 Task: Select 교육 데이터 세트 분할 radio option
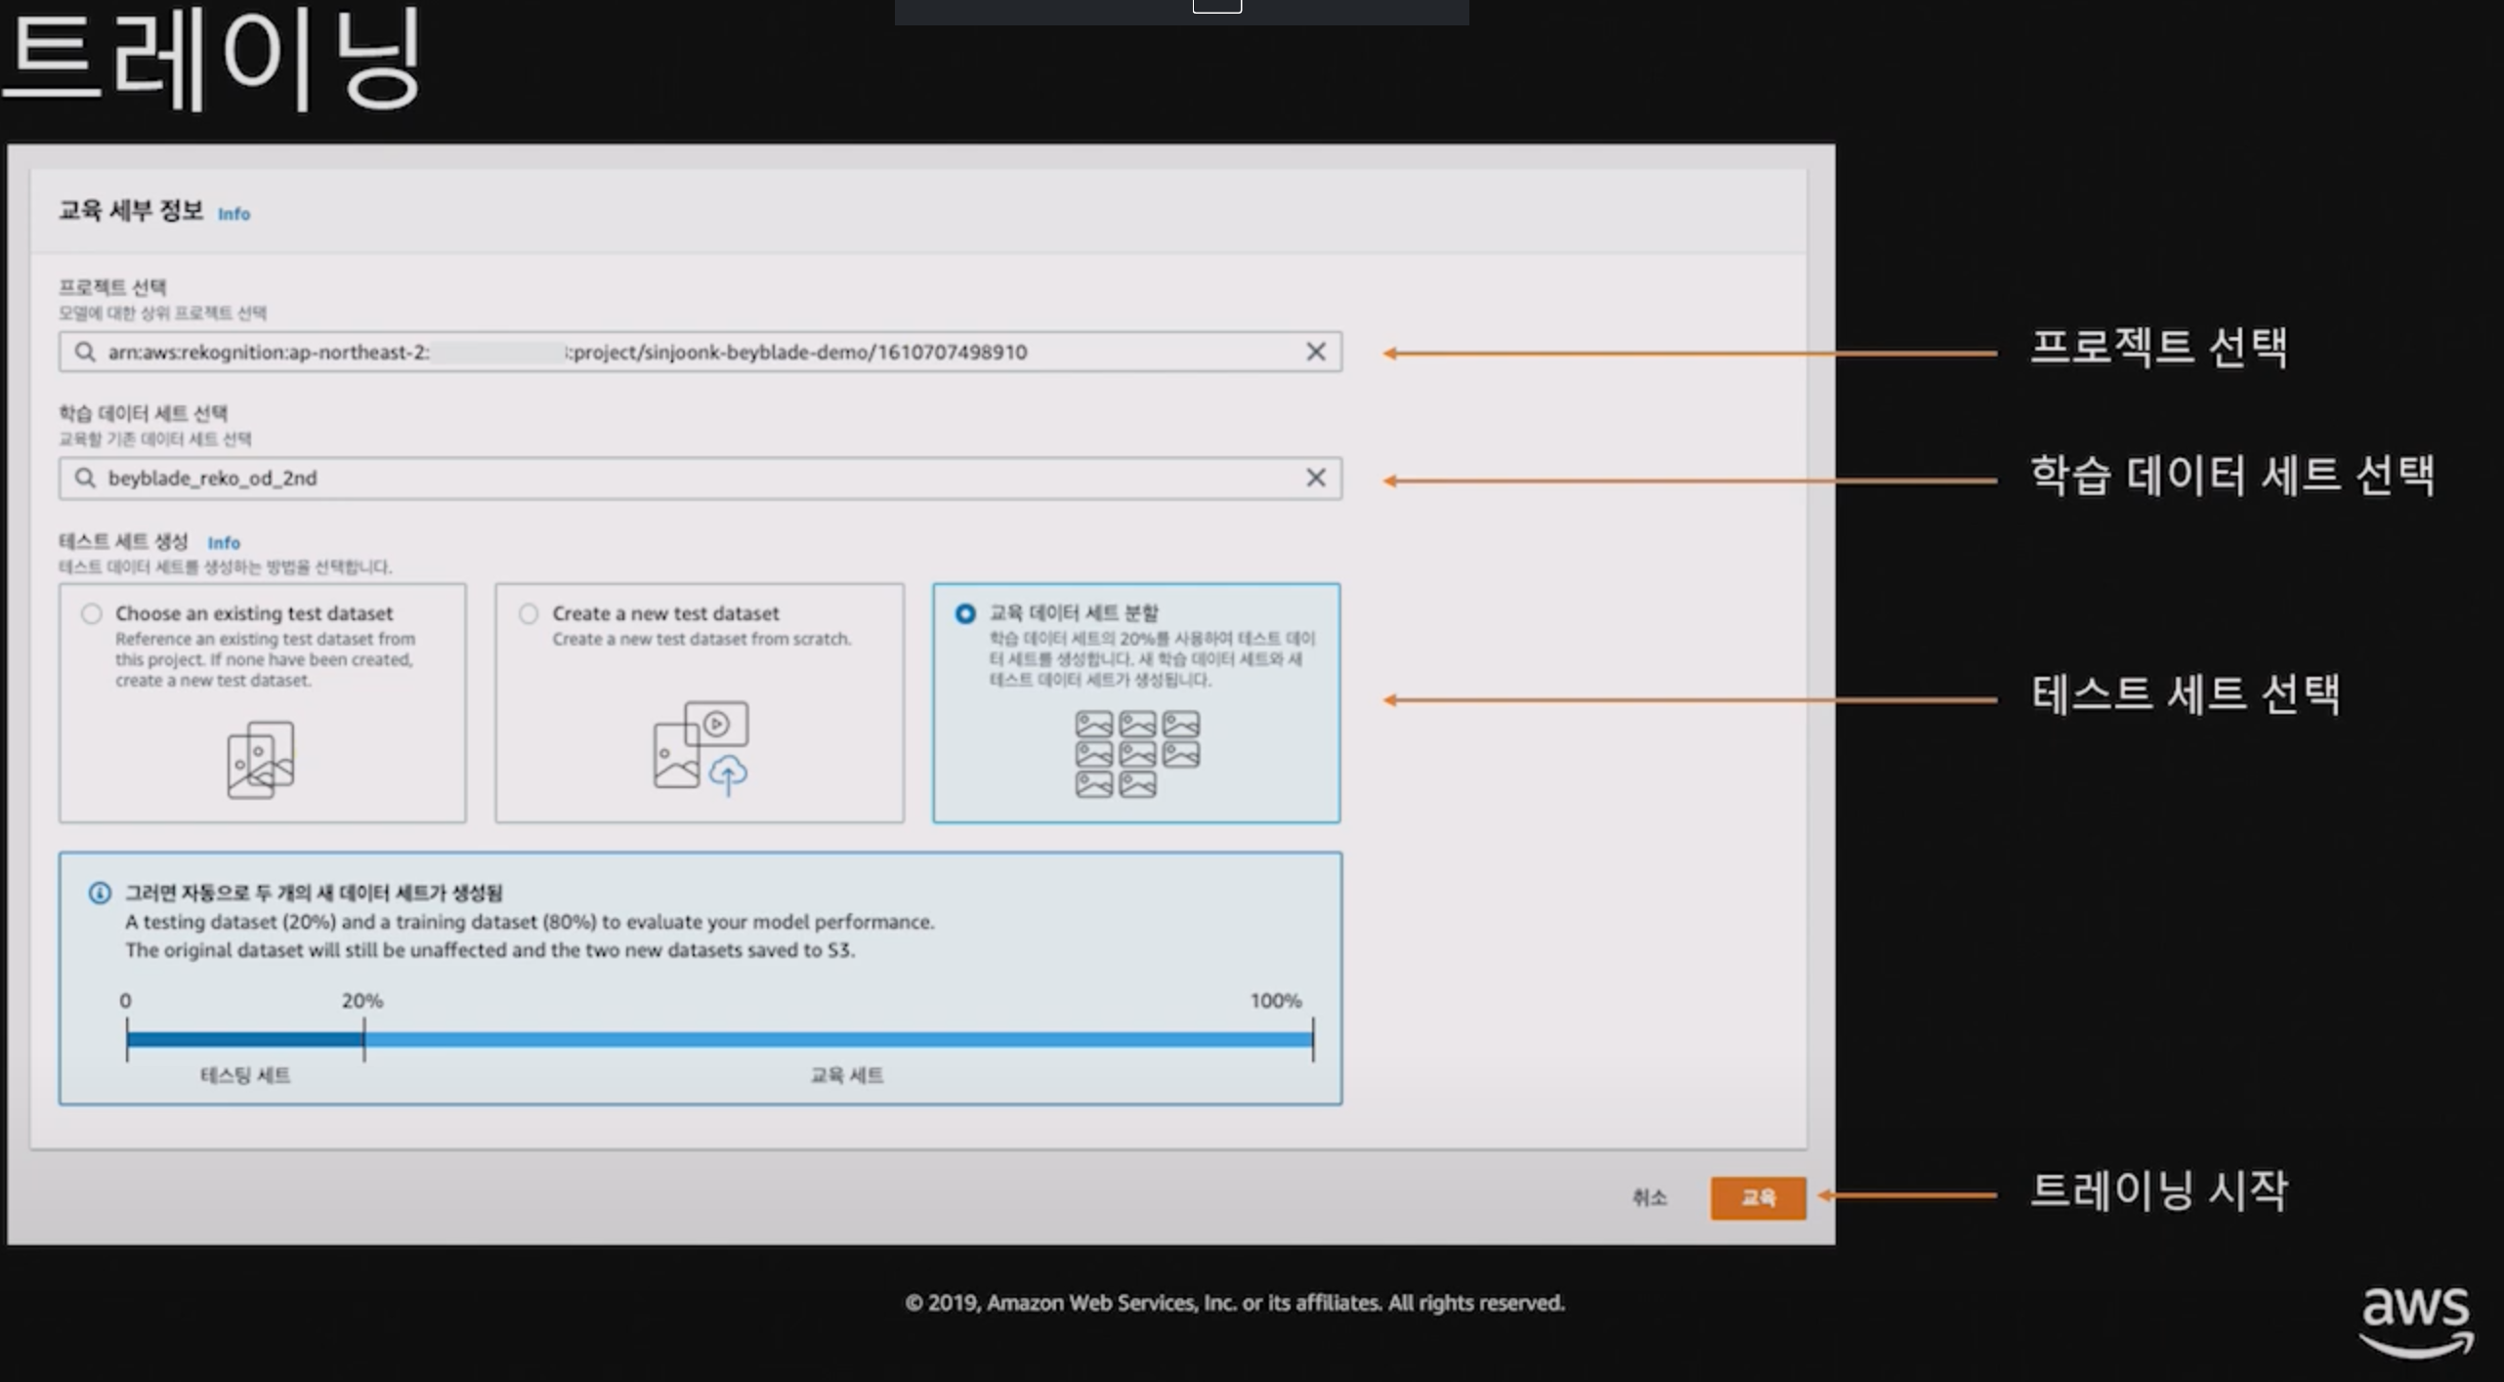[964, 613]
